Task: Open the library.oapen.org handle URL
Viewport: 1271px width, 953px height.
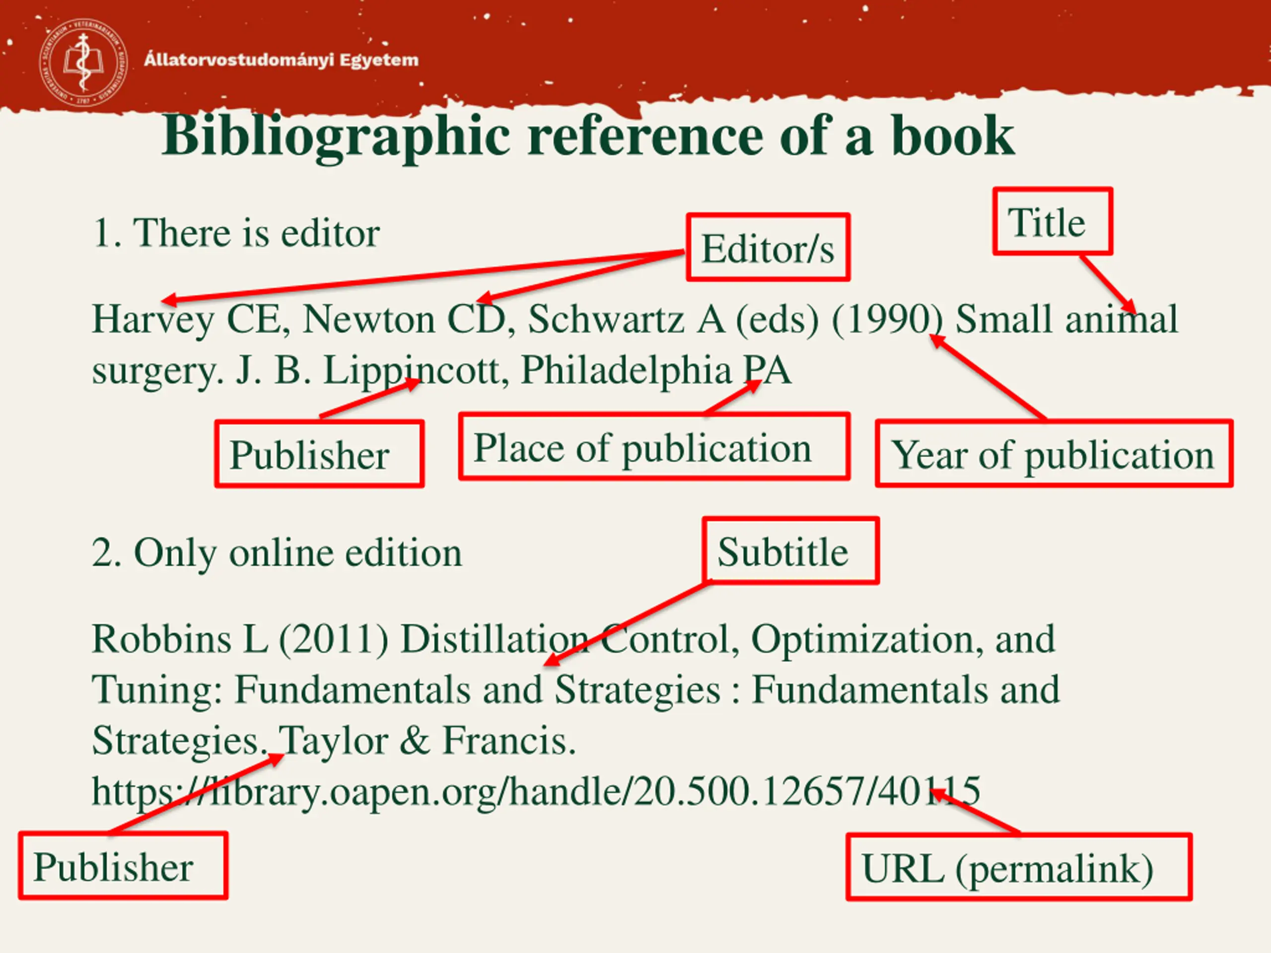Action: (x=536, y=792)
